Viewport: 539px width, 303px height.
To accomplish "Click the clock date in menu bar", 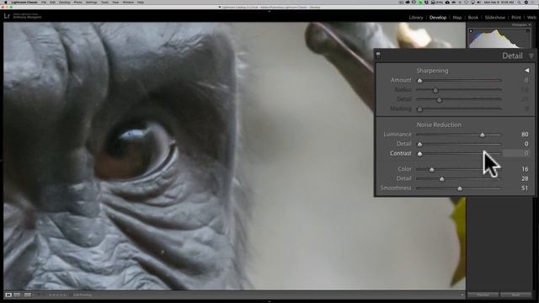I will (499, 2).
